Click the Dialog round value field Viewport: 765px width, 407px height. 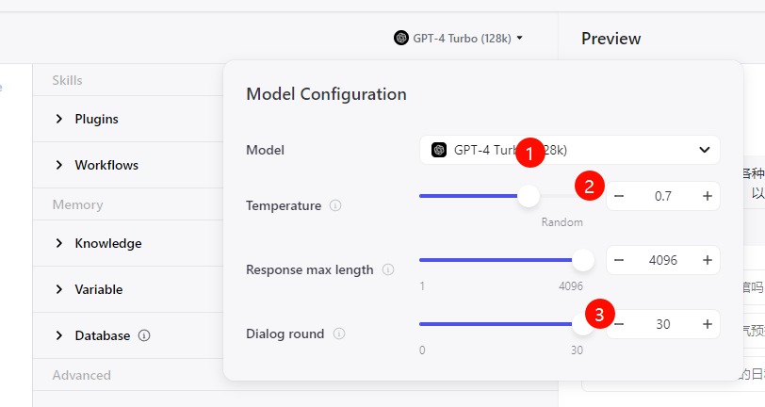[x=663, y=324]
